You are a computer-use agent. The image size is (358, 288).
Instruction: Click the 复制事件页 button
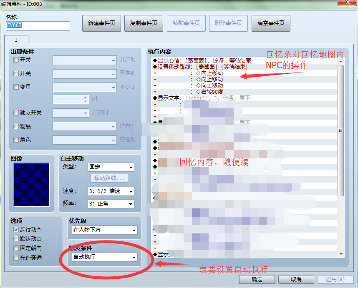[144, 23]
